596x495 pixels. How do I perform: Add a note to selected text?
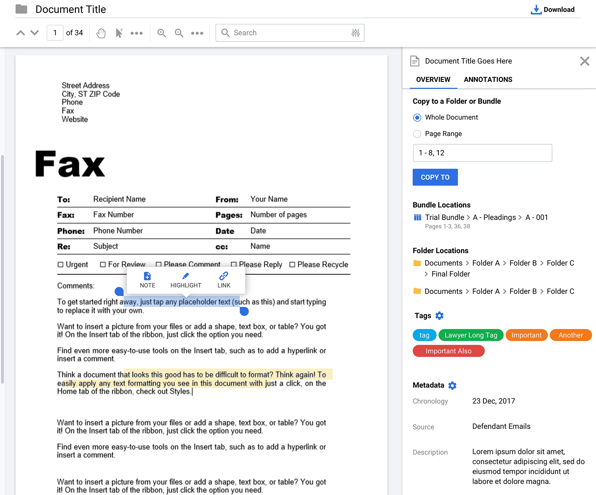[x=147, y=280]
